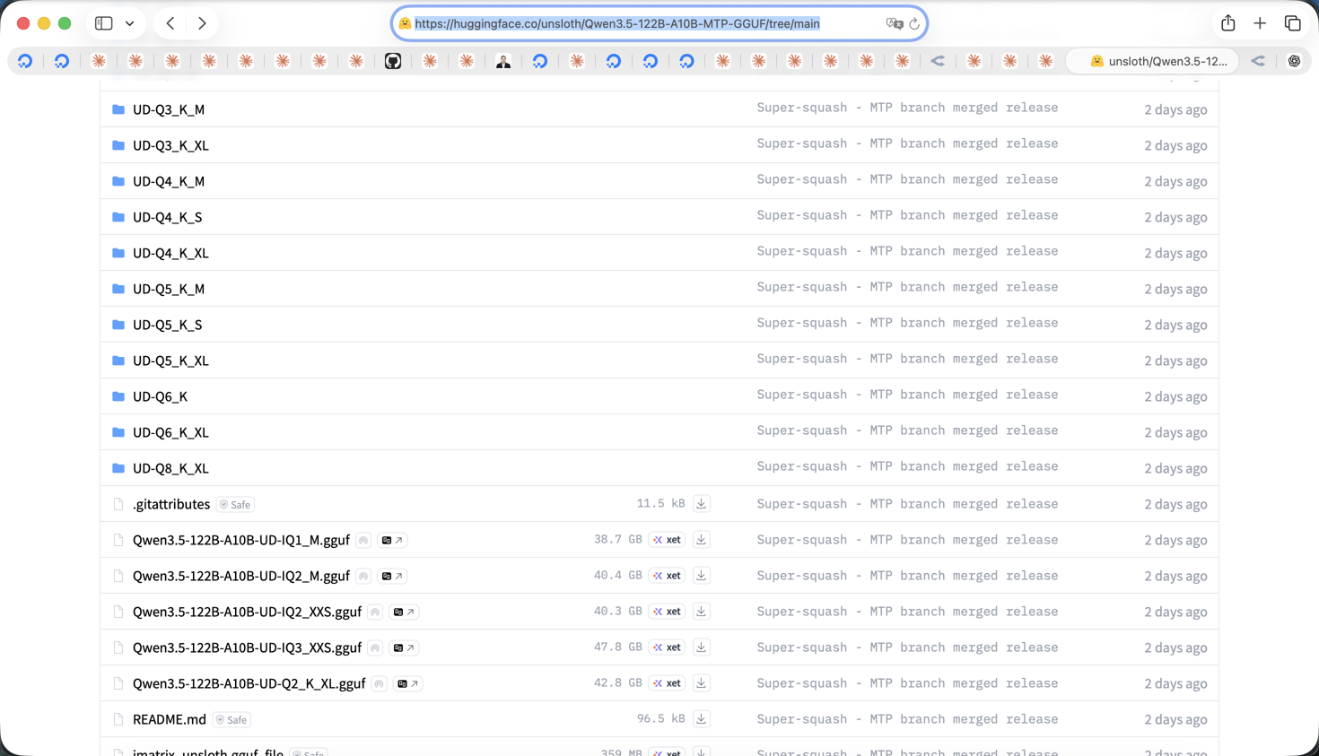
Task: Open the UD-Q3_K_XL folder
Action: coord(170,145)
